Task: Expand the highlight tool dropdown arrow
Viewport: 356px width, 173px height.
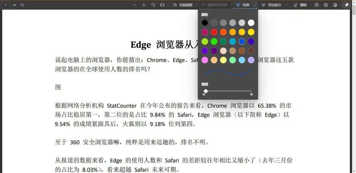Action: [x=286, y=5]
